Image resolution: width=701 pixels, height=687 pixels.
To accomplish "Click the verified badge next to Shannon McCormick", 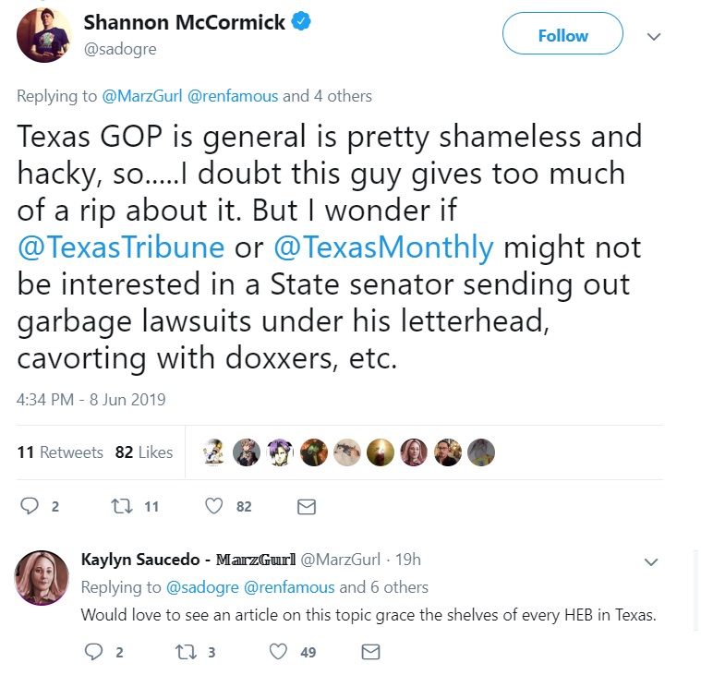I will [301, 21].
